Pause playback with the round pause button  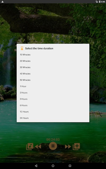(x=53, y=146)
